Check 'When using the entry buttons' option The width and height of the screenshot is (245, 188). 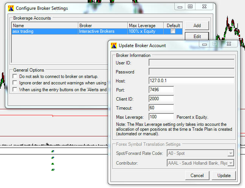[15, 89]
